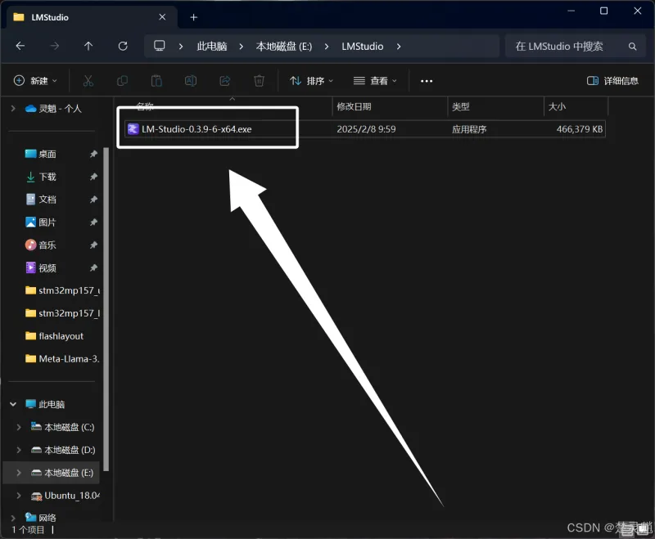Click the Share icon in toolbar

click(x=225, y=81)
